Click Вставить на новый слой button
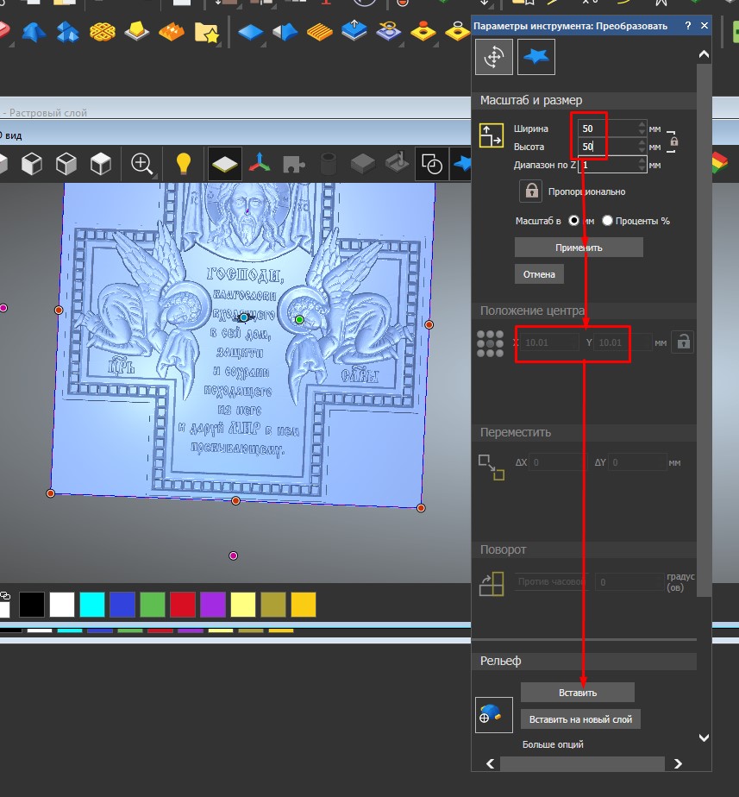The height and width of the screenshot is (797, 739). (x=580, y=719)
